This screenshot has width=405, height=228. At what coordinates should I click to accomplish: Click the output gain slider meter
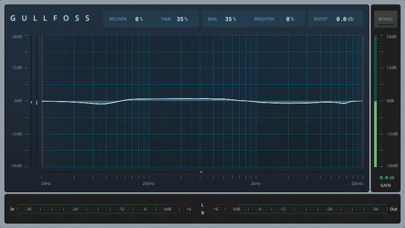[375, 101]
